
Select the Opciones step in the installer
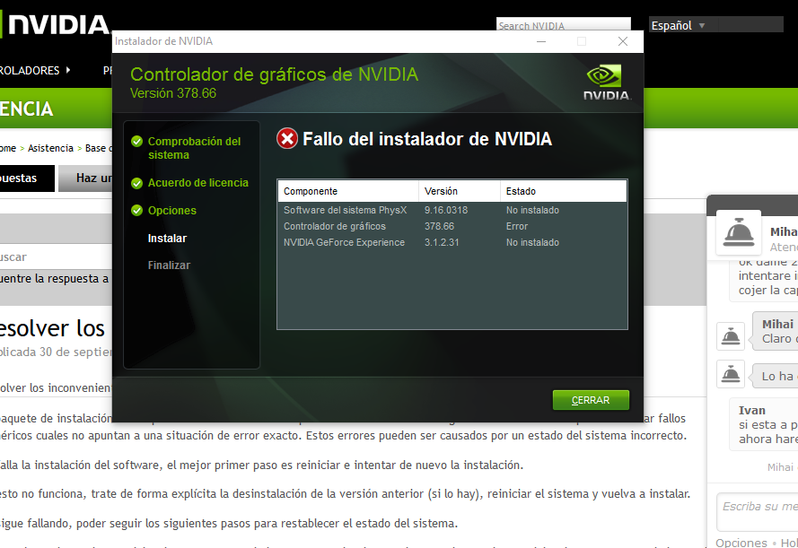point(172,211)
